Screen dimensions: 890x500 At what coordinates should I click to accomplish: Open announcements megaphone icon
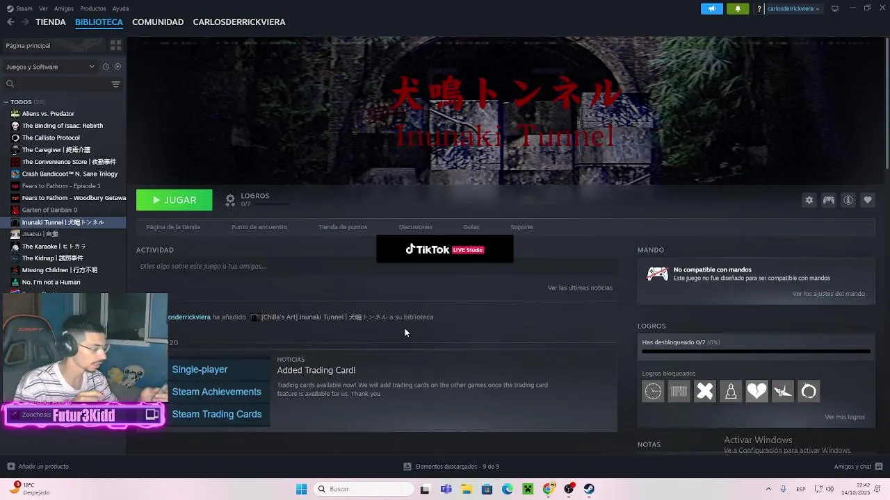712,8
